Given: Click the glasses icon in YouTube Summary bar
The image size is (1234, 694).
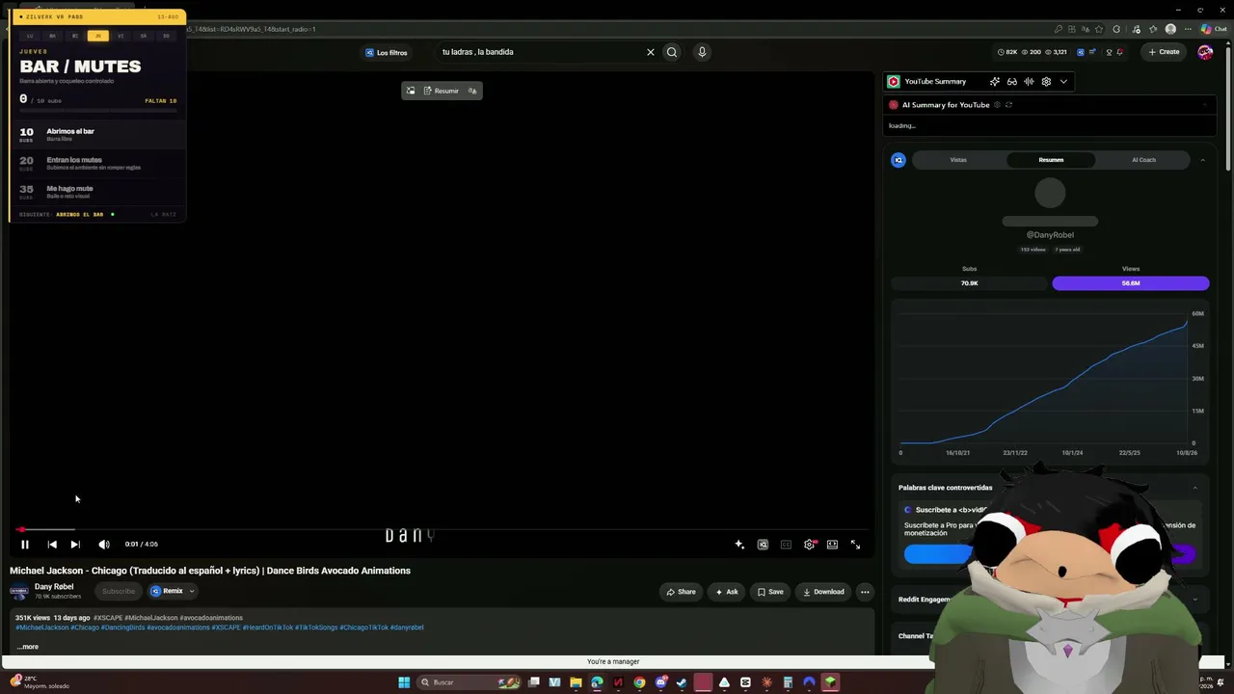Looking at the screenshot, I should [x=1012, y=82].
